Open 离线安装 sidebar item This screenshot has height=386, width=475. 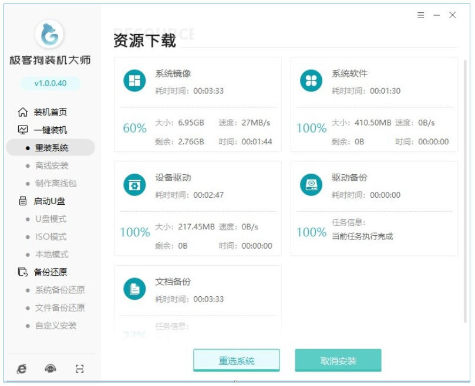pyautogui.click(x=52, y=165)
